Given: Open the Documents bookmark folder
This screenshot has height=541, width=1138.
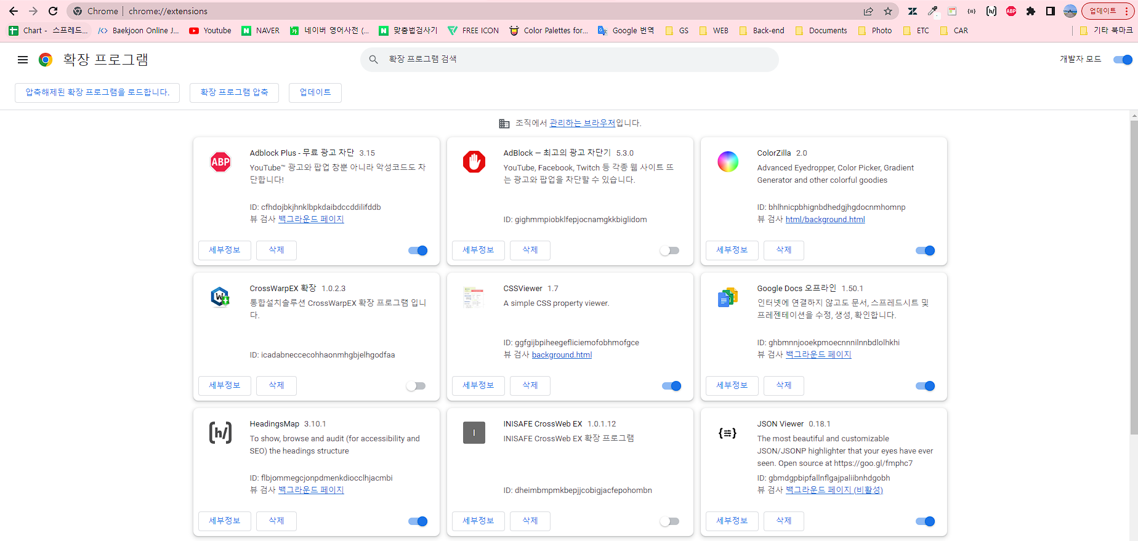Looking at the screenshot, I should (821, 30).
